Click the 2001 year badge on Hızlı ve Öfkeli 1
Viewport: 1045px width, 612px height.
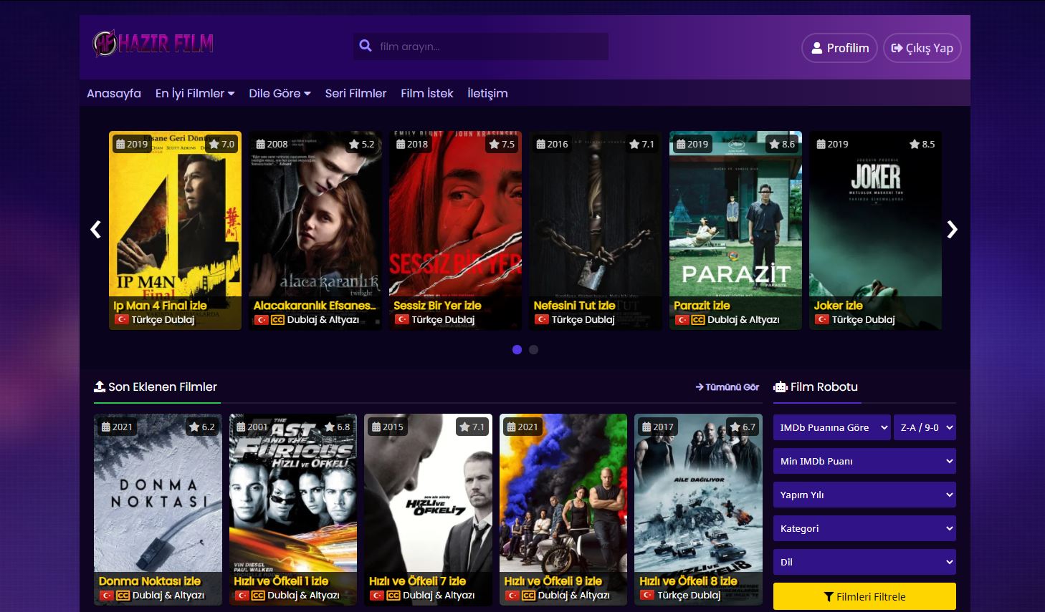(x=252, y=427)
